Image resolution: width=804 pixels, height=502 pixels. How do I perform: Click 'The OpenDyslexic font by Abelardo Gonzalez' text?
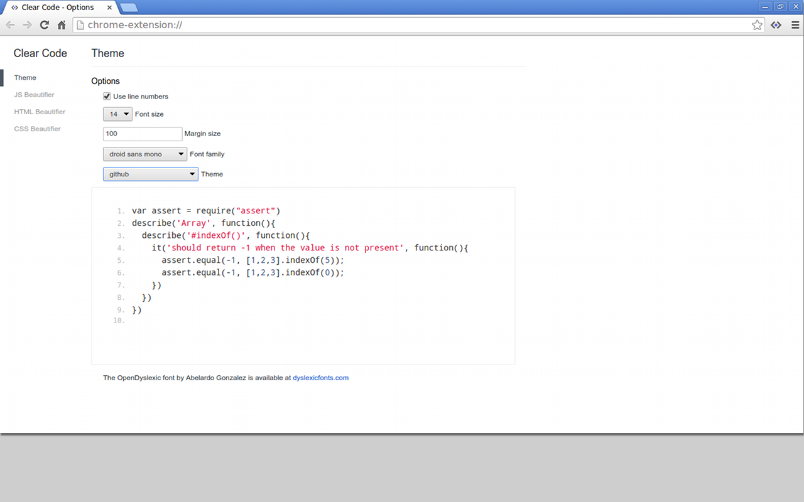tap(174, 378)
